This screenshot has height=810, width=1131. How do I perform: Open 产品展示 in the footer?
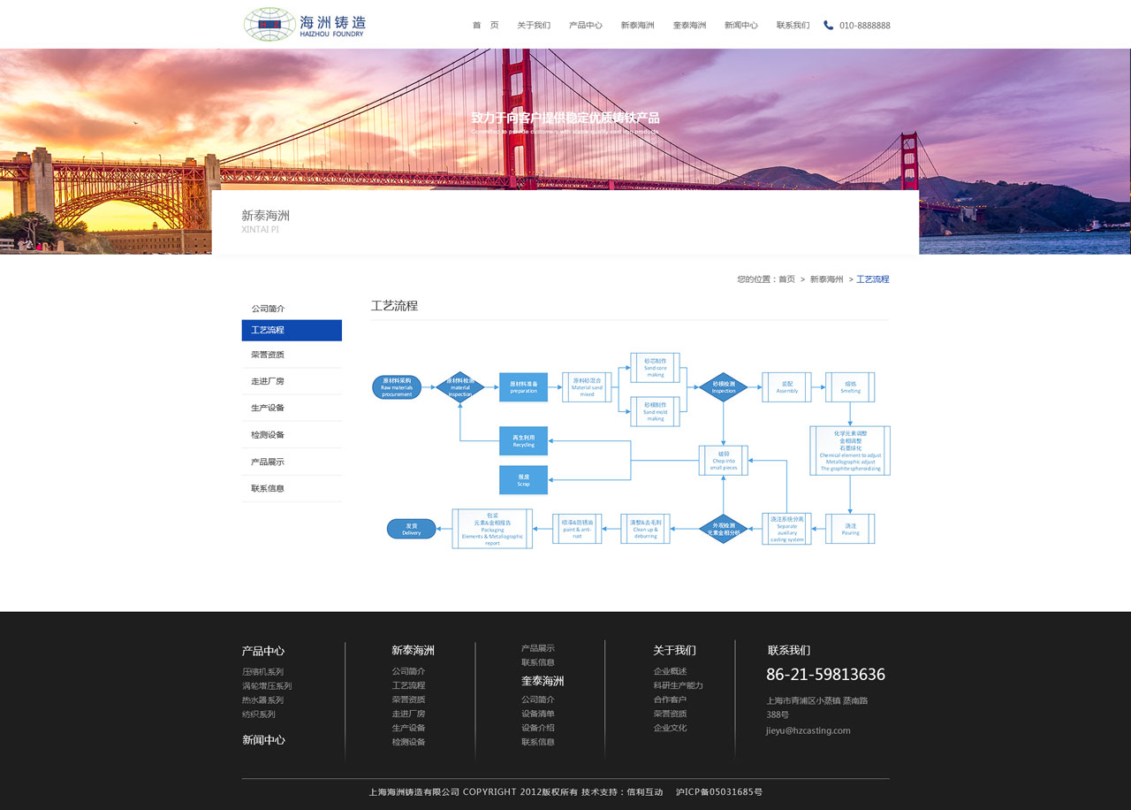tap(538, 649)
